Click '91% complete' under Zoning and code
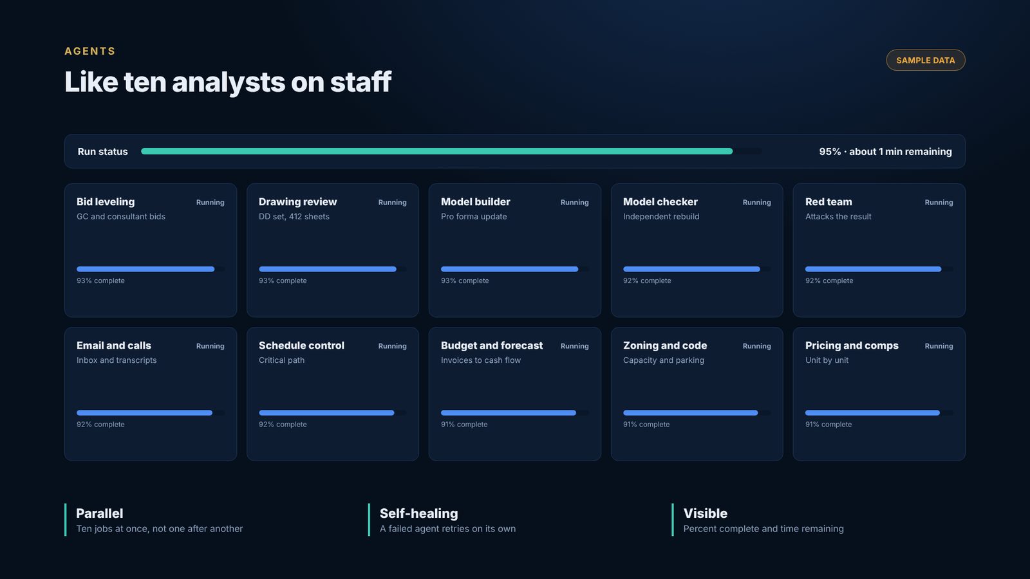The image size is (1030, 579). [646, 425]
